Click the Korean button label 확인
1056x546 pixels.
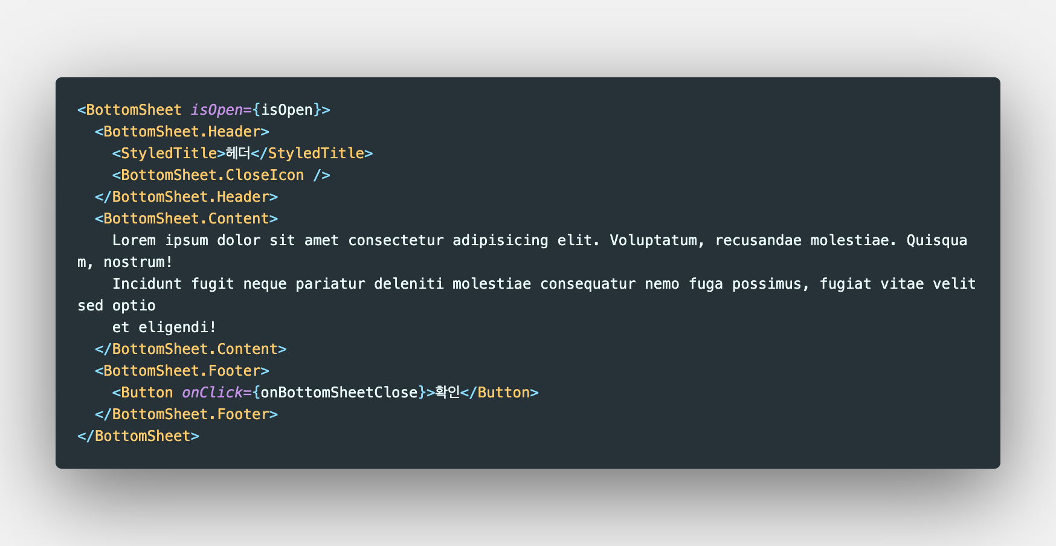point(447,393)
